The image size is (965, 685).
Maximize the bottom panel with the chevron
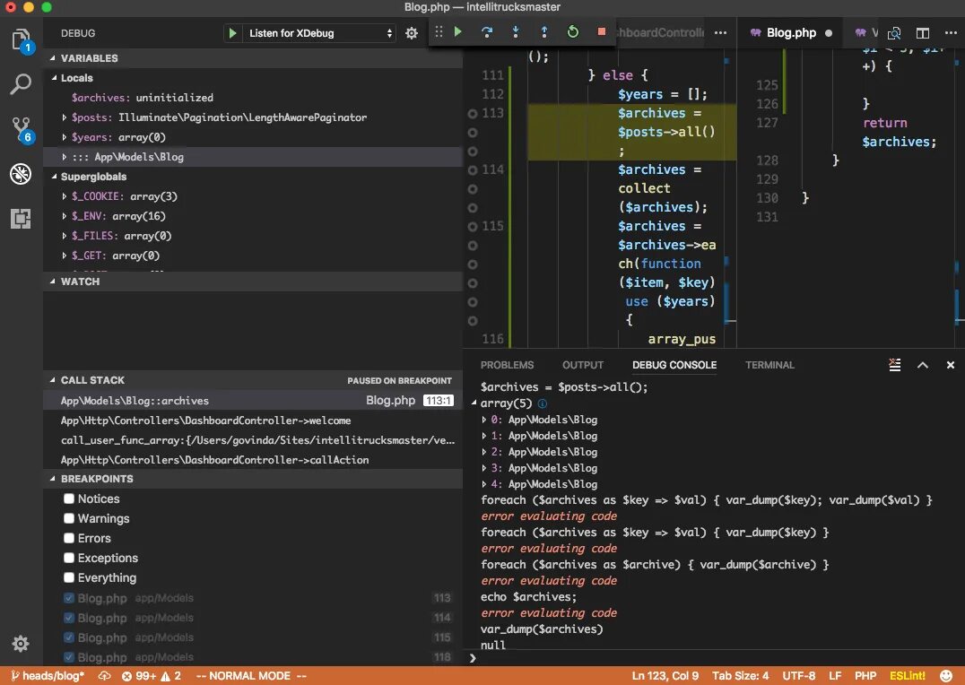tap(923, 365)
